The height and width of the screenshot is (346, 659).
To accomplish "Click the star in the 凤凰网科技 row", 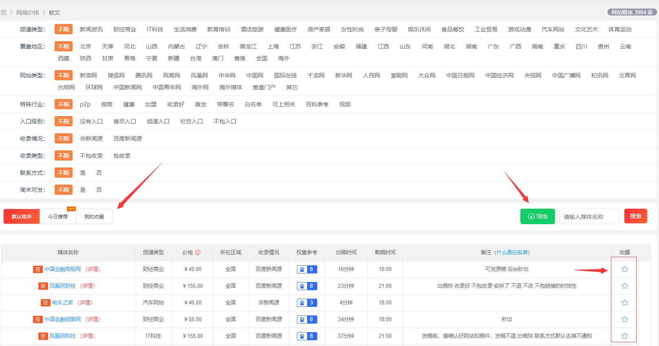I will point(624,336).
